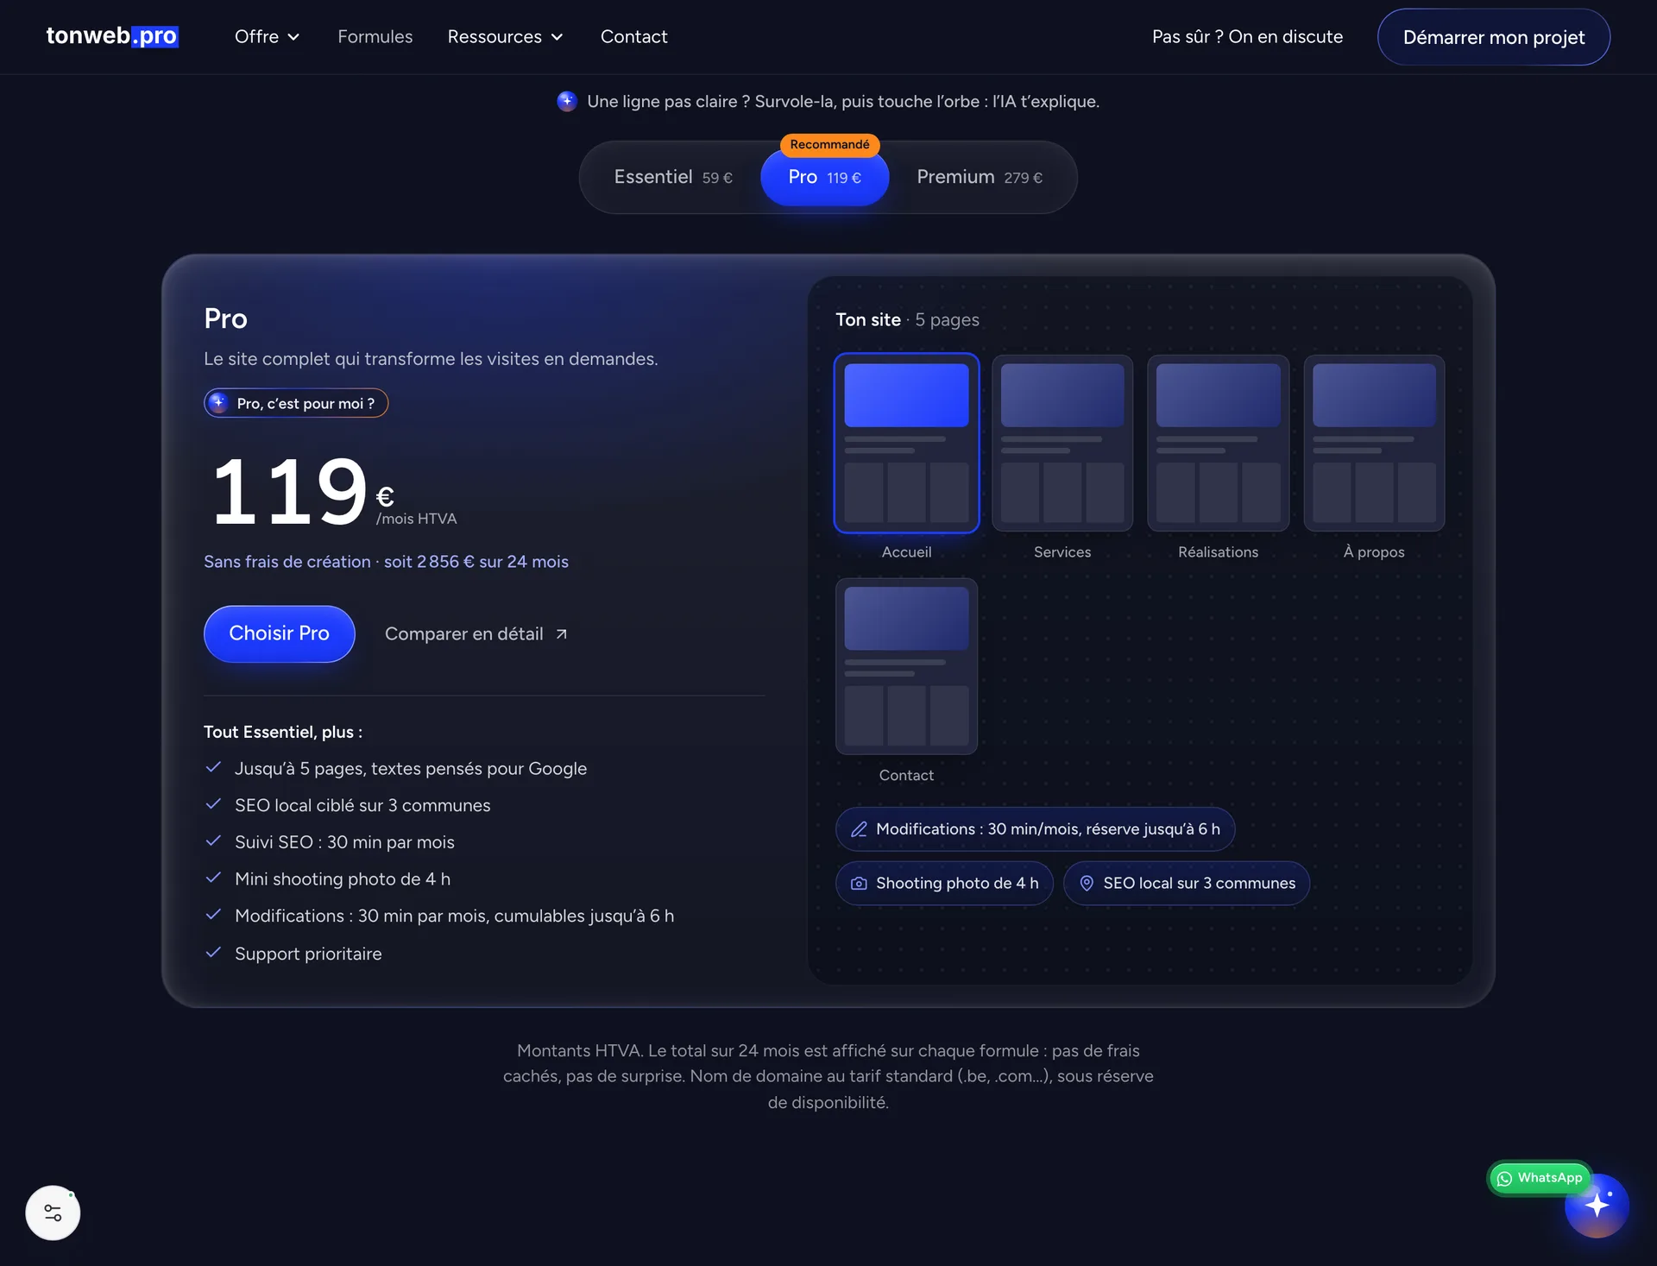
Task: Click the tonweb.pro logo
Action: [x=112, y=36]
